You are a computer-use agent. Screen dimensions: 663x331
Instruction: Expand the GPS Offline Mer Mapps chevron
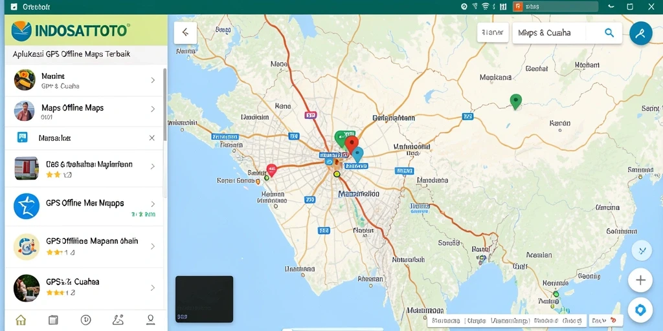click(x=153, y=204)
